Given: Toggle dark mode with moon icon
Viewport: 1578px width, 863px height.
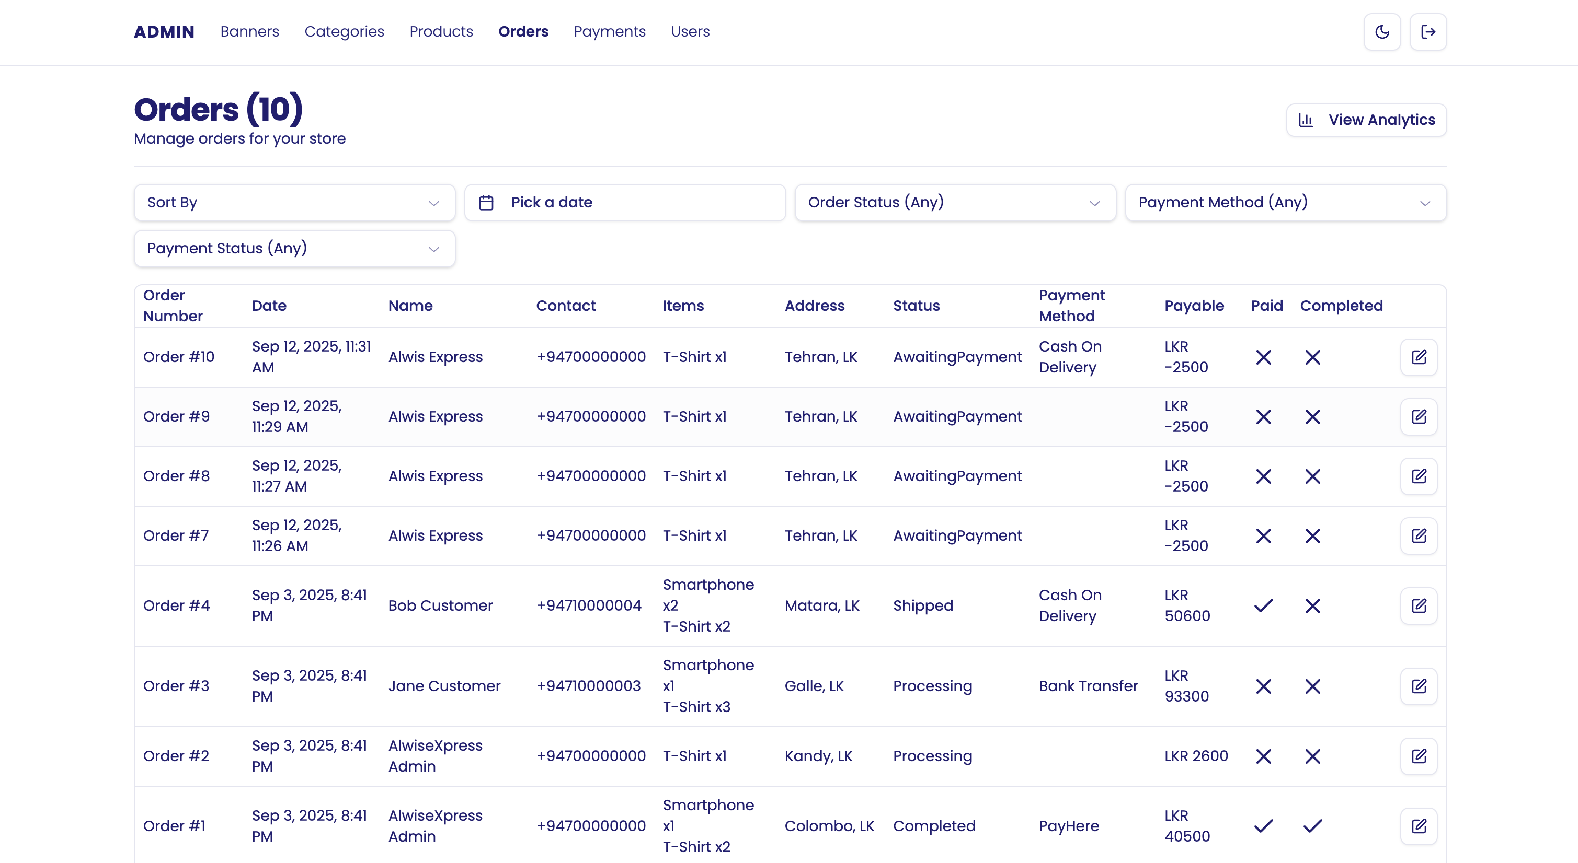Looking at the screenshot, I should (1382, 32).
